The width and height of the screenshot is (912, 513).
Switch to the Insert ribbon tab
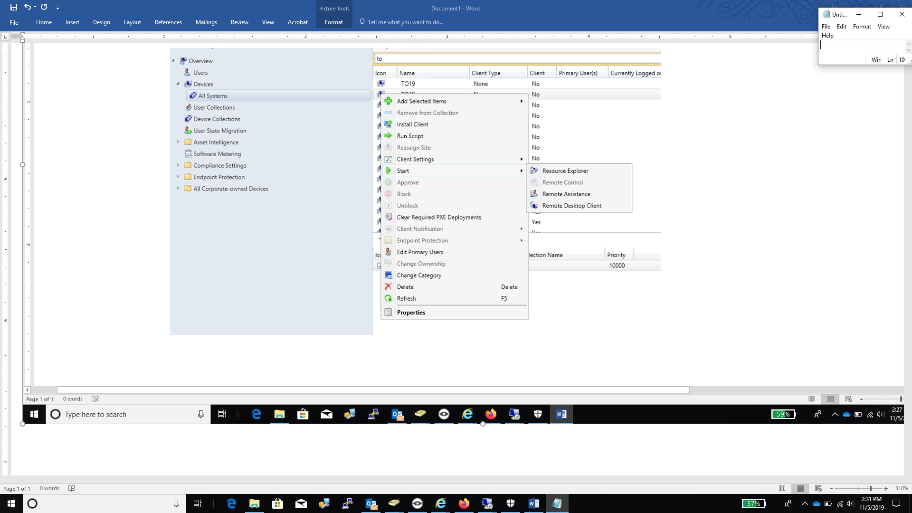pyautogui.click(x=72, y=22)
